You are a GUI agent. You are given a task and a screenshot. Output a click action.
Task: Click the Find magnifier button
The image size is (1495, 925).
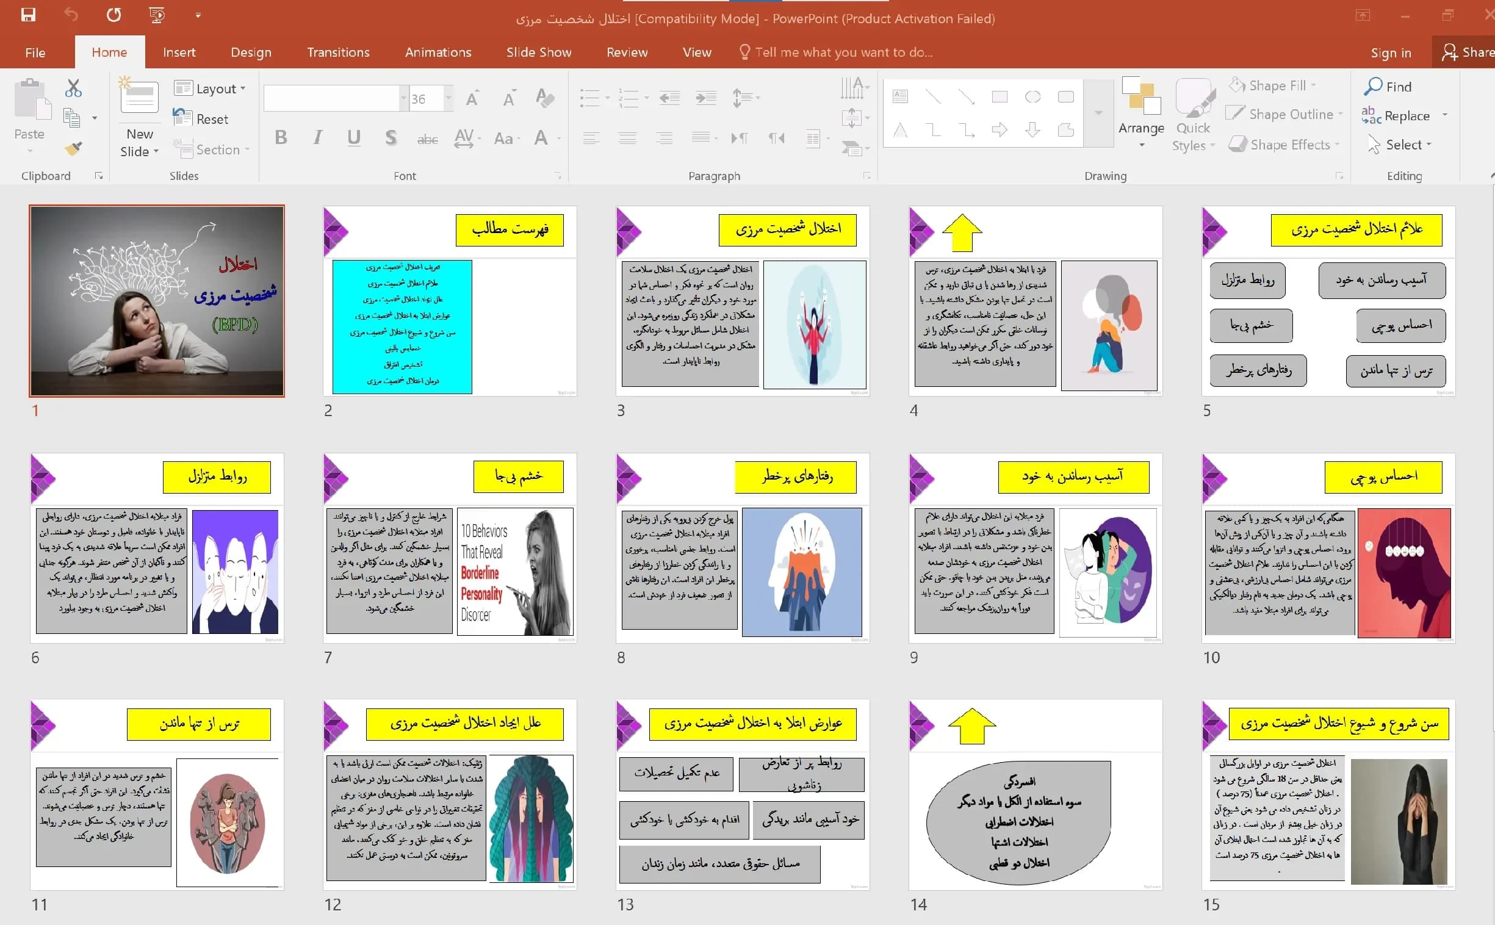click(1388, 87)
